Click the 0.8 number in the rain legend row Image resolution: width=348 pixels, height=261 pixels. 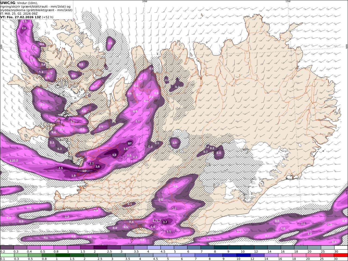click(44, 259)
